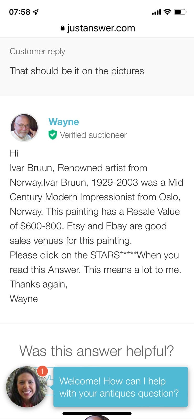194x420 pixels.
Task: Tap the Customer reply header
Action: point(37,51)
